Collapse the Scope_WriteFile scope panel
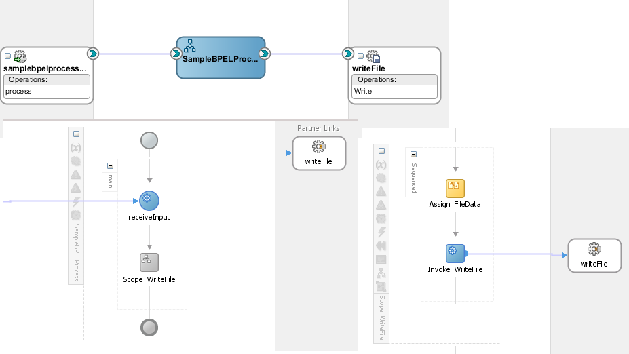Screen dimensions: 629x354 point(381,151)
